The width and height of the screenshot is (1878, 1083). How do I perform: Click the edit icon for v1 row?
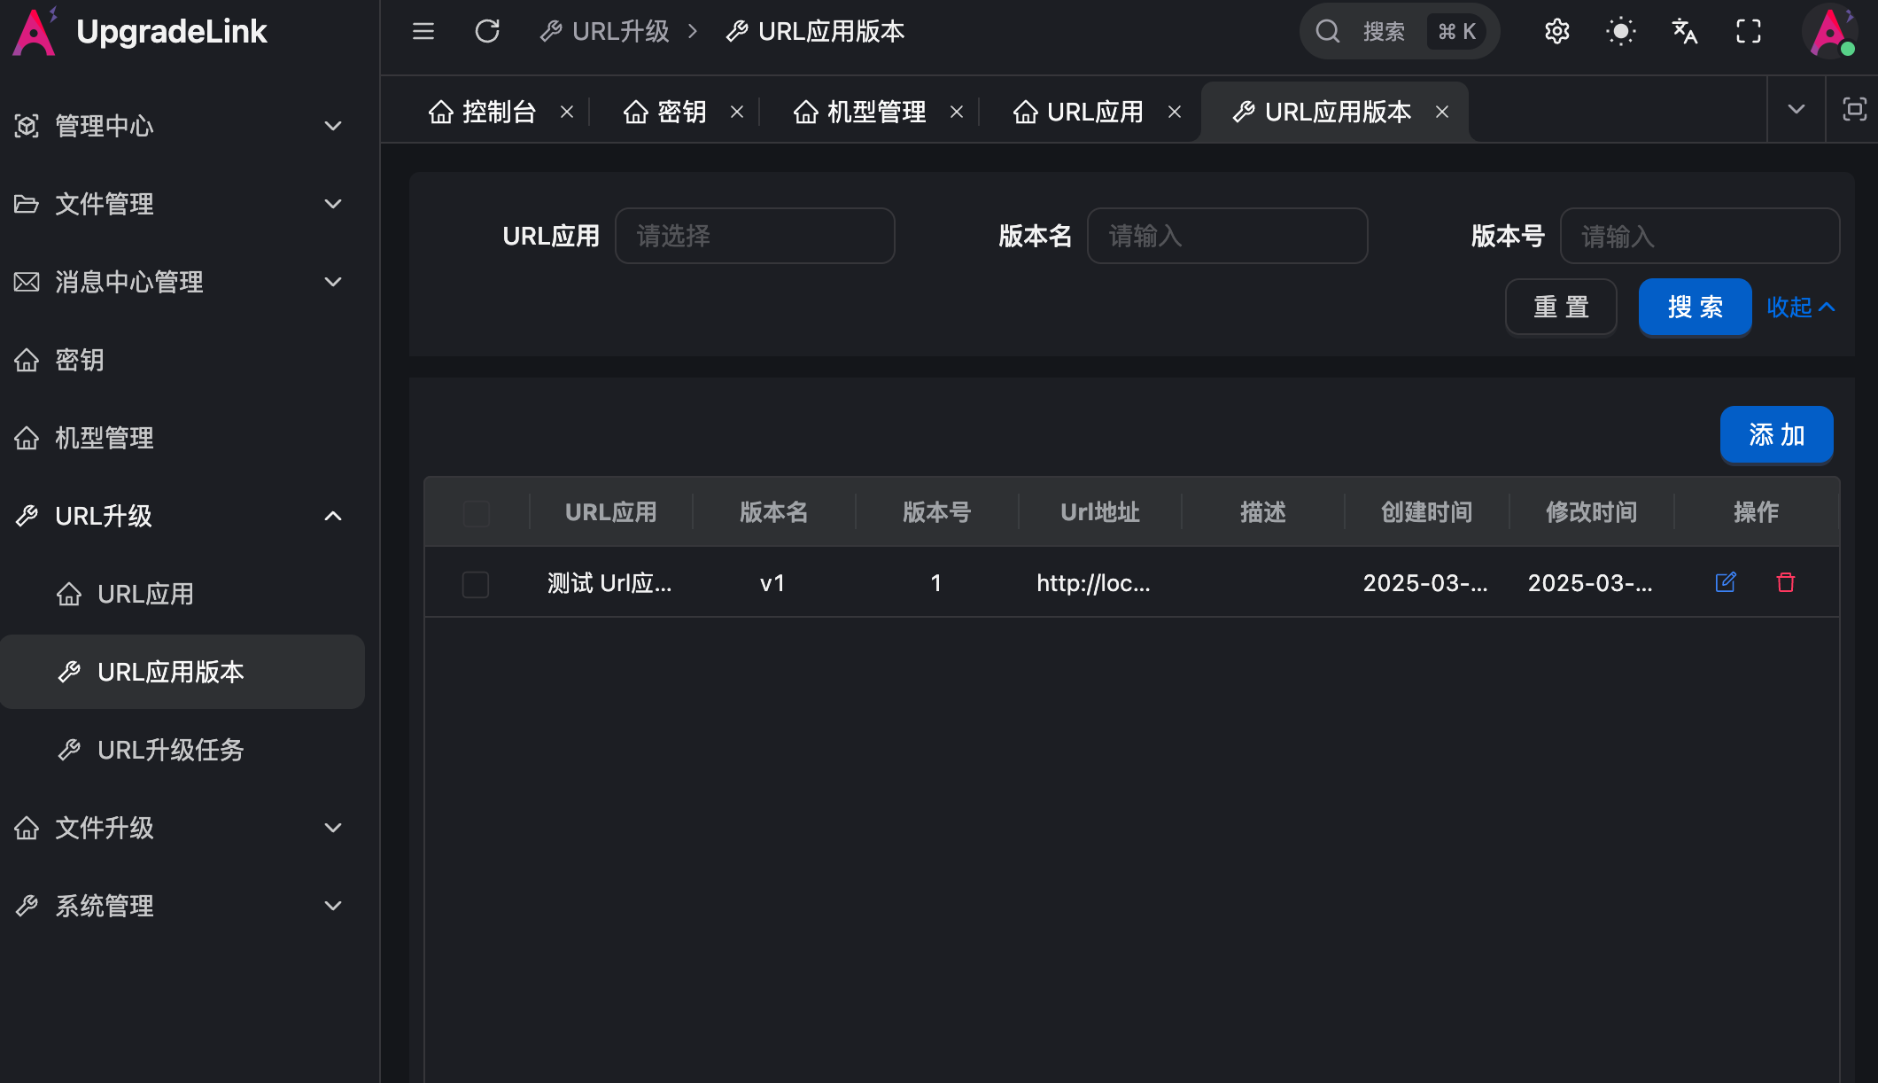pyautogui.click(x=1726, y=582)
